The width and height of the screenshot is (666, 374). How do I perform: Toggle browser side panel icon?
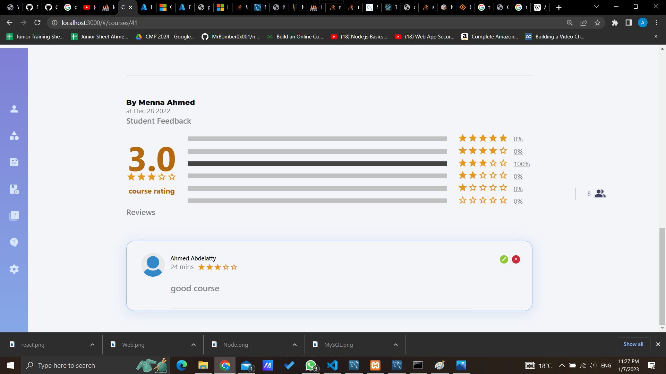pyautogui.click(x=628, y=23)
